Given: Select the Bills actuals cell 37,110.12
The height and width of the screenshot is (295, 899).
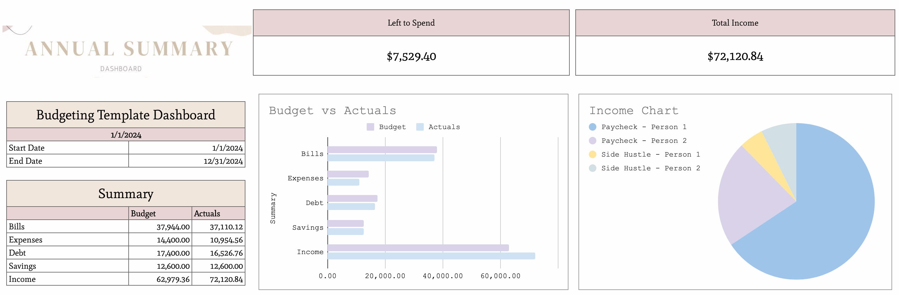Looking at the screenshot, I should [218, 227].
